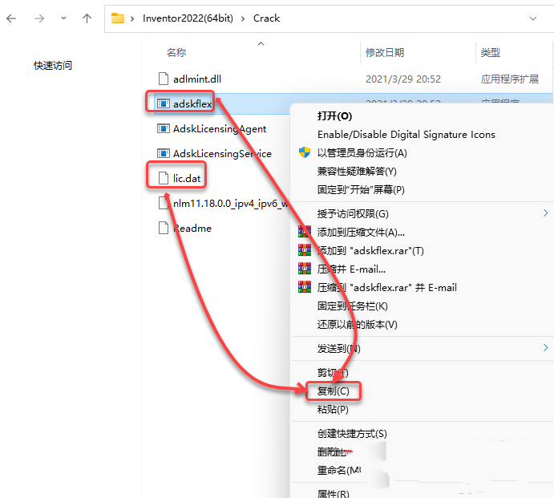Go up one folder level
The width and height of the screenshot is (554, 498).
(x=87, y=18)
